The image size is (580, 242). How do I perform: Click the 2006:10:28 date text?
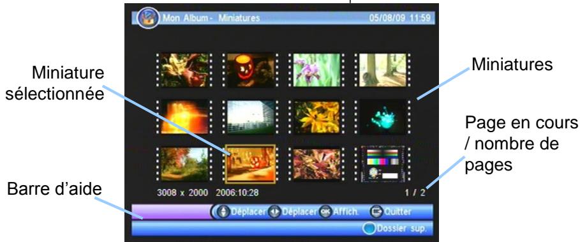pyautogui.click(x=237, y=193)
